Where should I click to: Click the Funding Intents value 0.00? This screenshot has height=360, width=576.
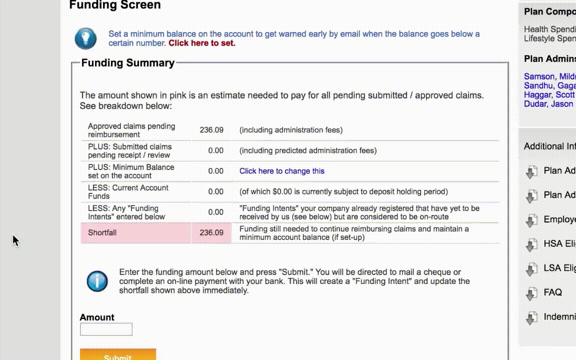pyautogui.click(x=215, y=212)
